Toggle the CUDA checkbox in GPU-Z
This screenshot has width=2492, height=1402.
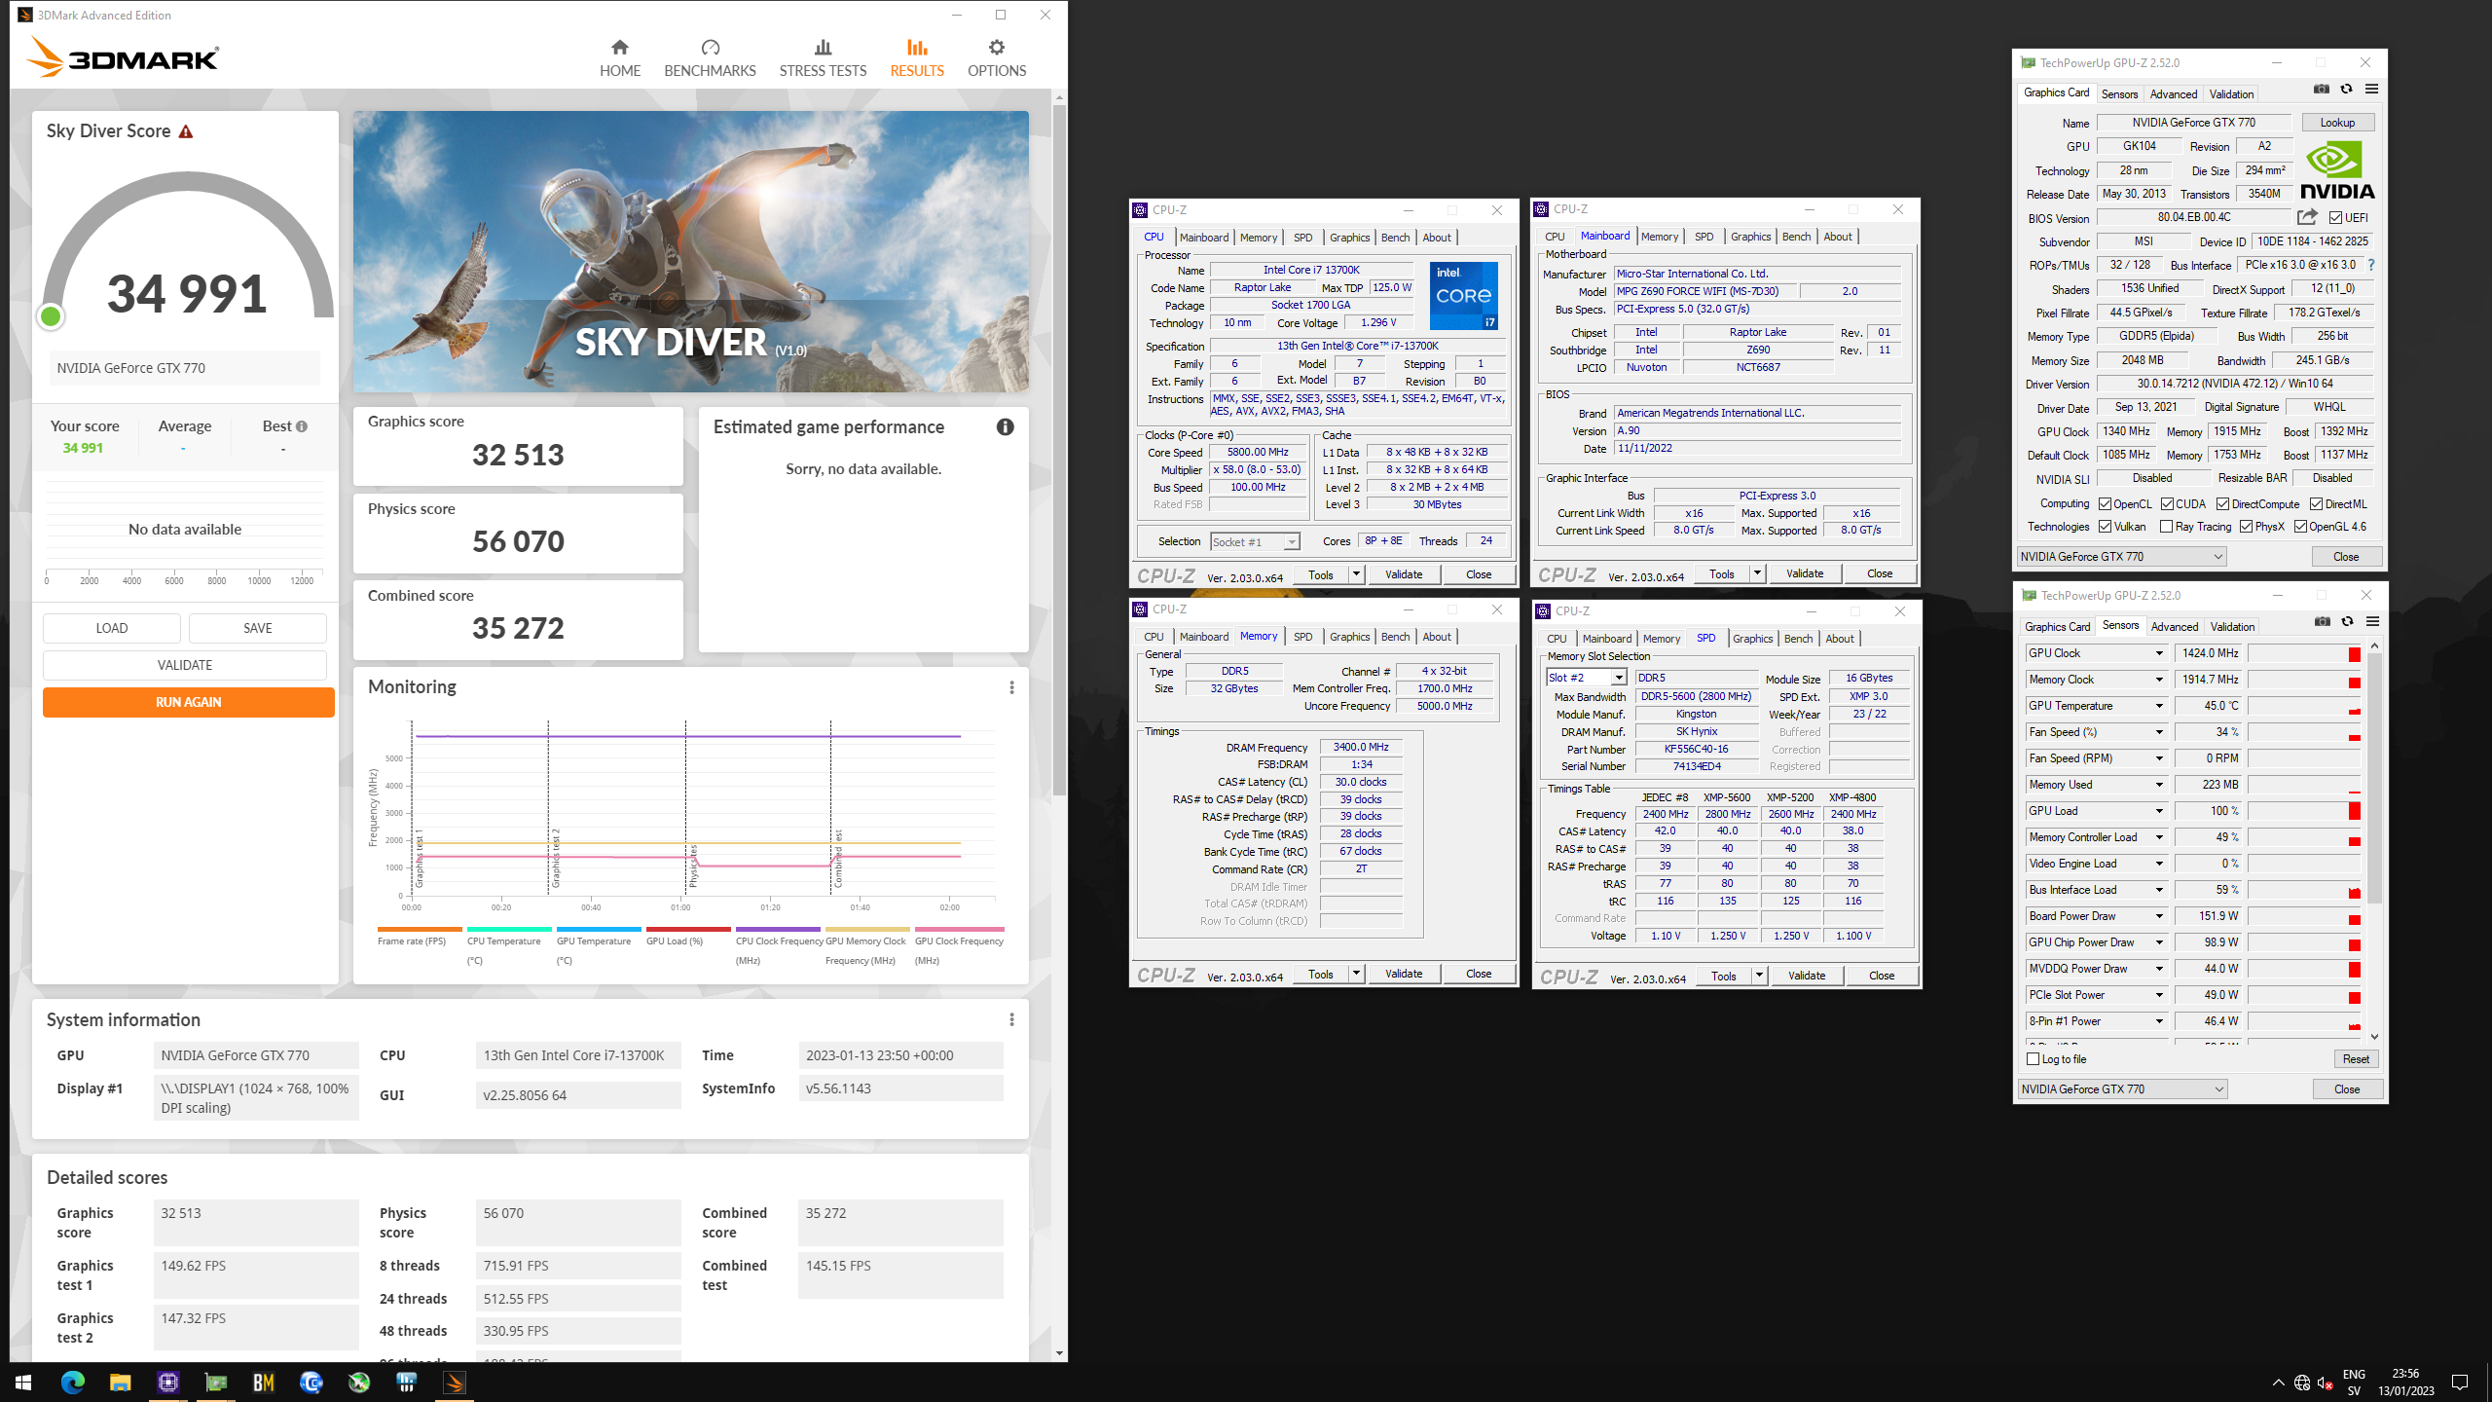[x=2167, y=504]
